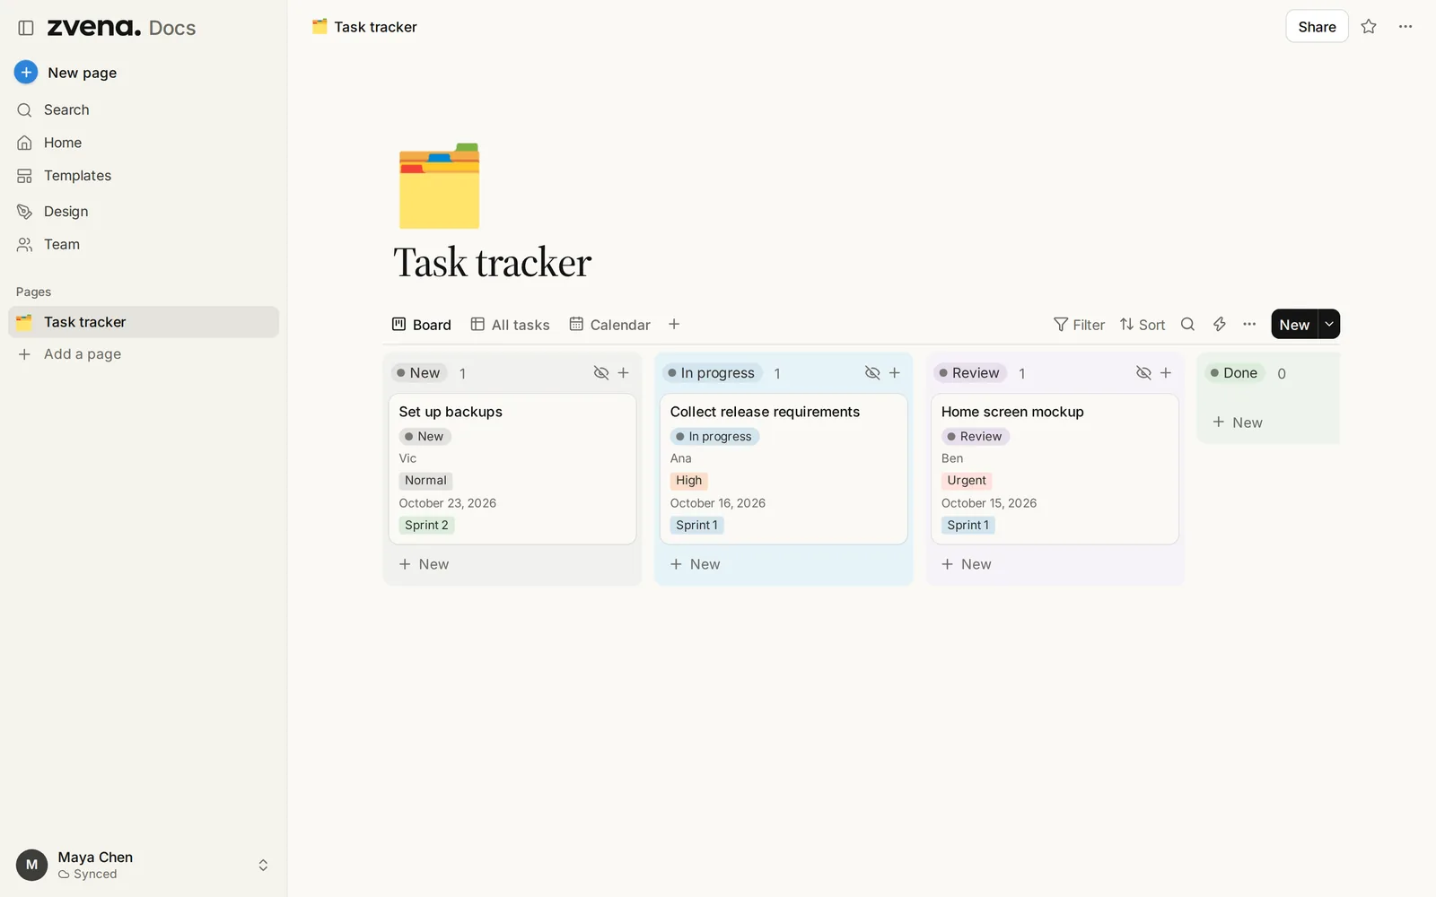Open the board view three-dot settings

[1249, 325]
